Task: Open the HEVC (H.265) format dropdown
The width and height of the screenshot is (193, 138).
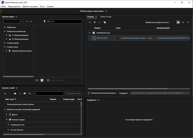Action: pos(94,38)
